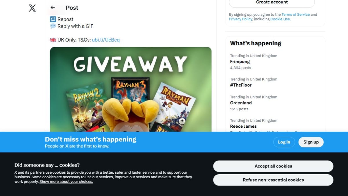Screen dimensions: 348x196
Task: Click the Sign up button
Action: 311,142
